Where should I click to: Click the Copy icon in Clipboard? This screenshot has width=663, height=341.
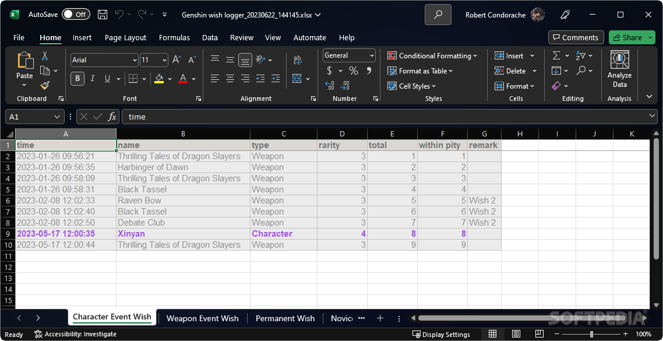point(45,71)
